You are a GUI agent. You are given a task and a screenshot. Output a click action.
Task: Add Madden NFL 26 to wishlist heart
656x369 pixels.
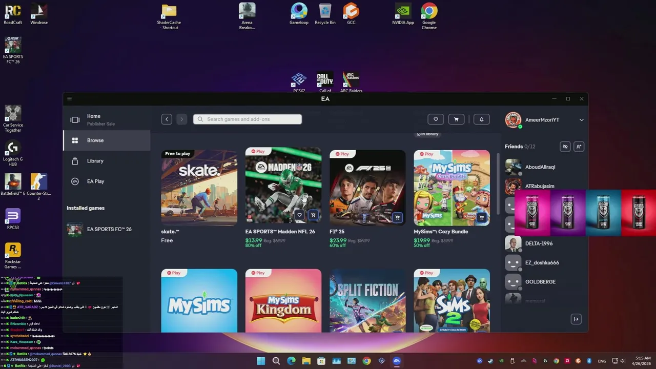[300, 215]
